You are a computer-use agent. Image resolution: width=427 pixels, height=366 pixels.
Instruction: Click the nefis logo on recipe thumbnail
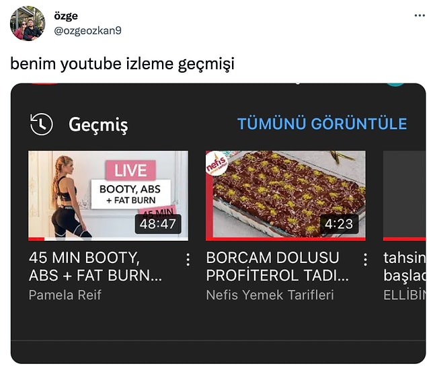[x=217, y=163]
